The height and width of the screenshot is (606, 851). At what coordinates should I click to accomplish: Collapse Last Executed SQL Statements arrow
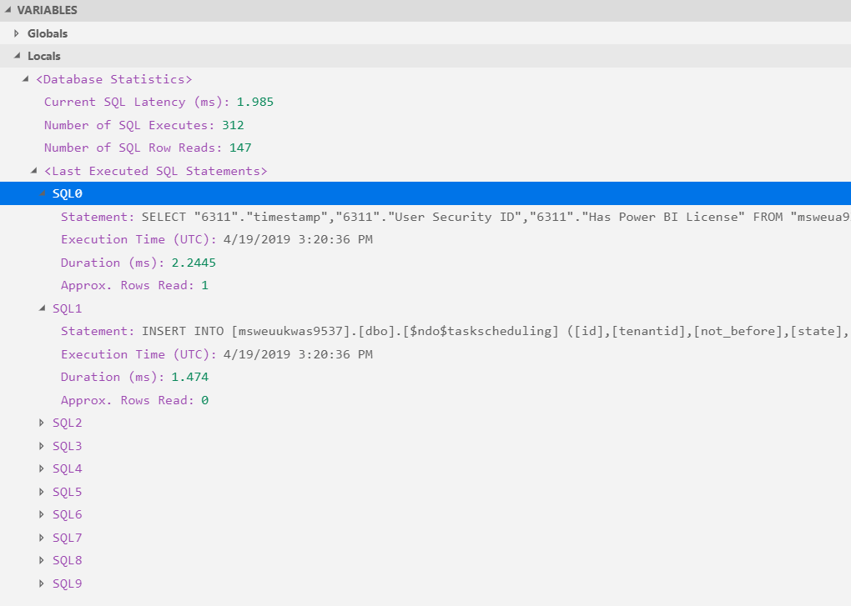coord(33,171)
